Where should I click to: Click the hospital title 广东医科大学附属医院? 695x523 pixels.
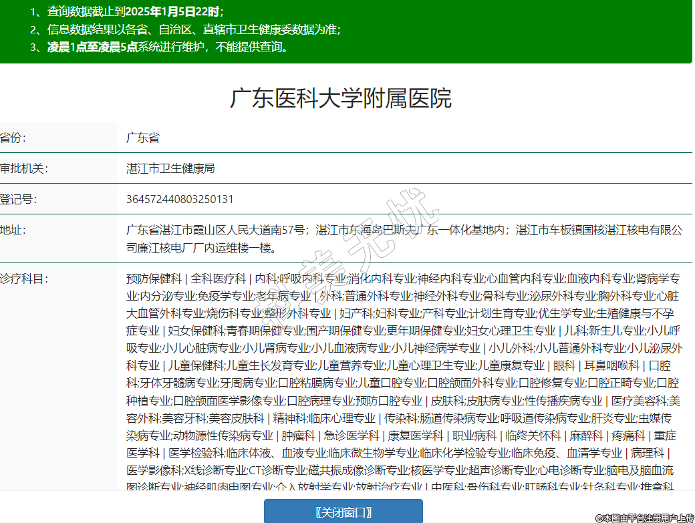click(x=341, y=98)
